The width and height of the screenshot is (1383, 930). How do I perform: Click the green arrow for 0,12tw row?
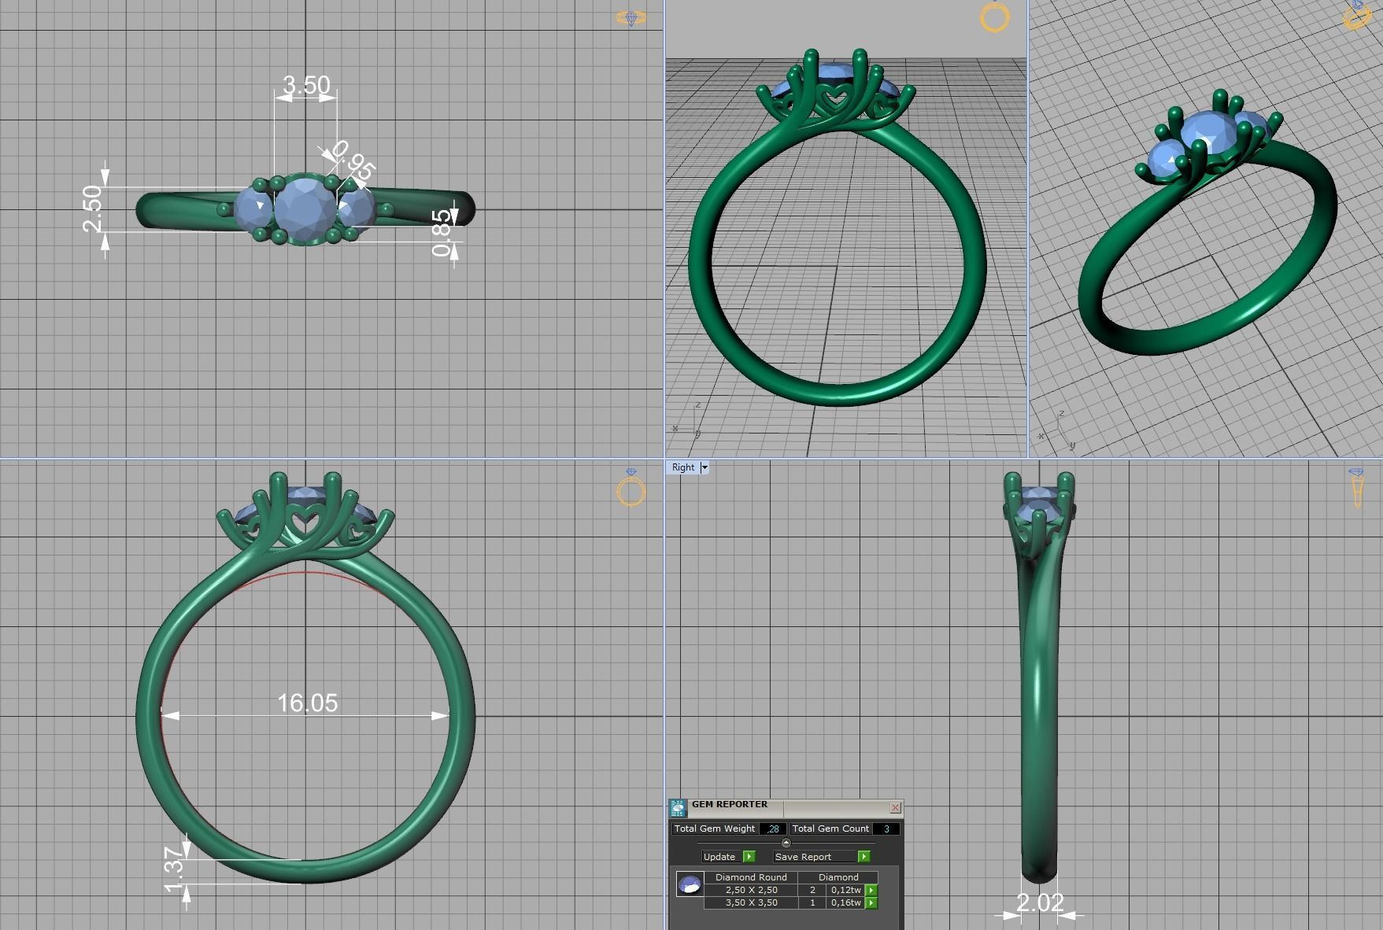point(871,890)
